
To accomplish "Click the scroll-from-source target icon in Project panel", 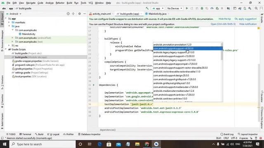I will (68, 14).
